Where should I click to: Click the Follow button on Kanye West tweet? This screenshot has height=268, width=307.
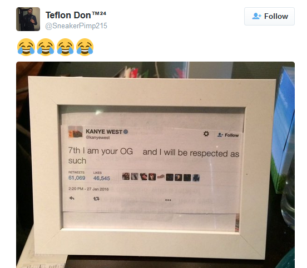click(x=228, y=135)
